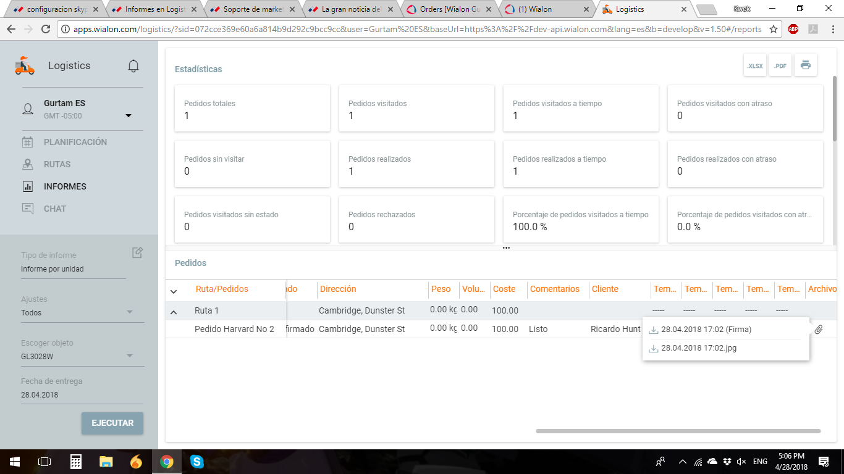
Task: Open the Chat section
Action: point(54,209)
